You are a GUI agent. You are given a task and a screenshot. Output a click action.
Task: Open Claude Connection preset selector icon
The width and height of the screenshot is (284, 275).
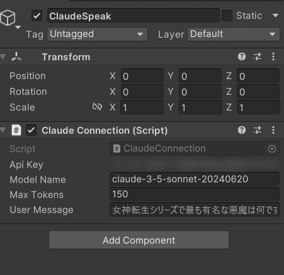[x=258, y=130]
